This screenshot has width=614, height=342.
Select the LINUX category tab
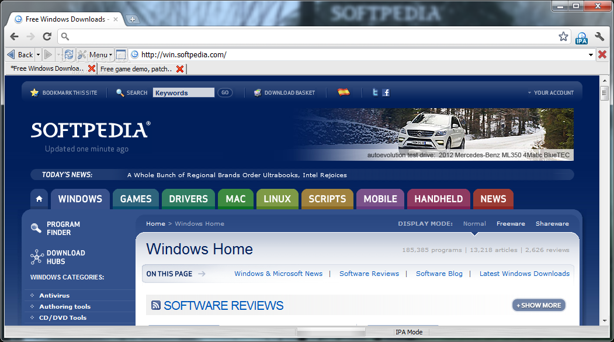[277, 199]
